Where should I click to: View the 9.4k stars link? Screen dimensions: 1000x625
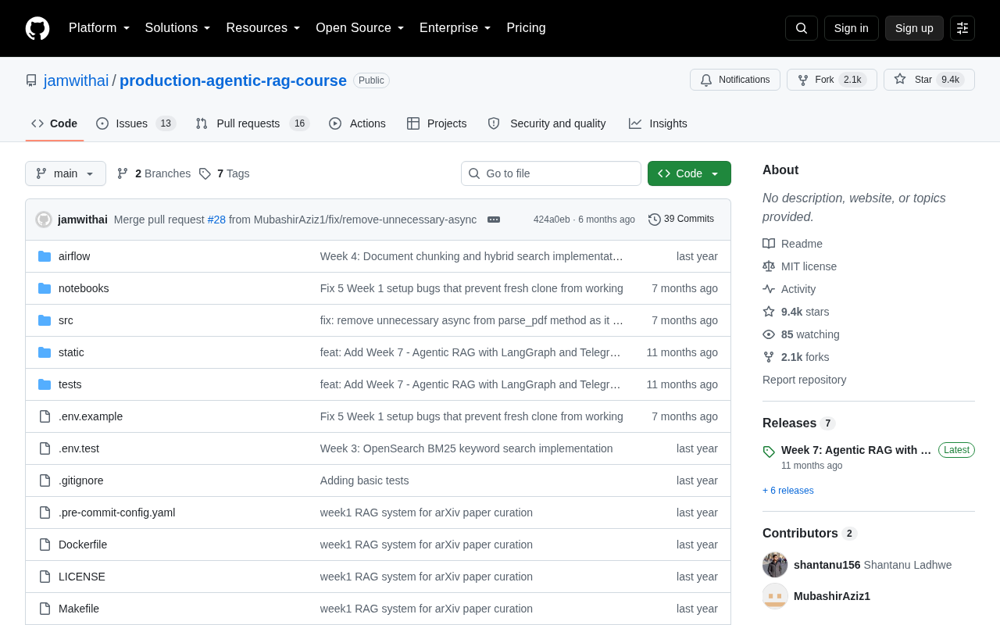tap(796, 312)
